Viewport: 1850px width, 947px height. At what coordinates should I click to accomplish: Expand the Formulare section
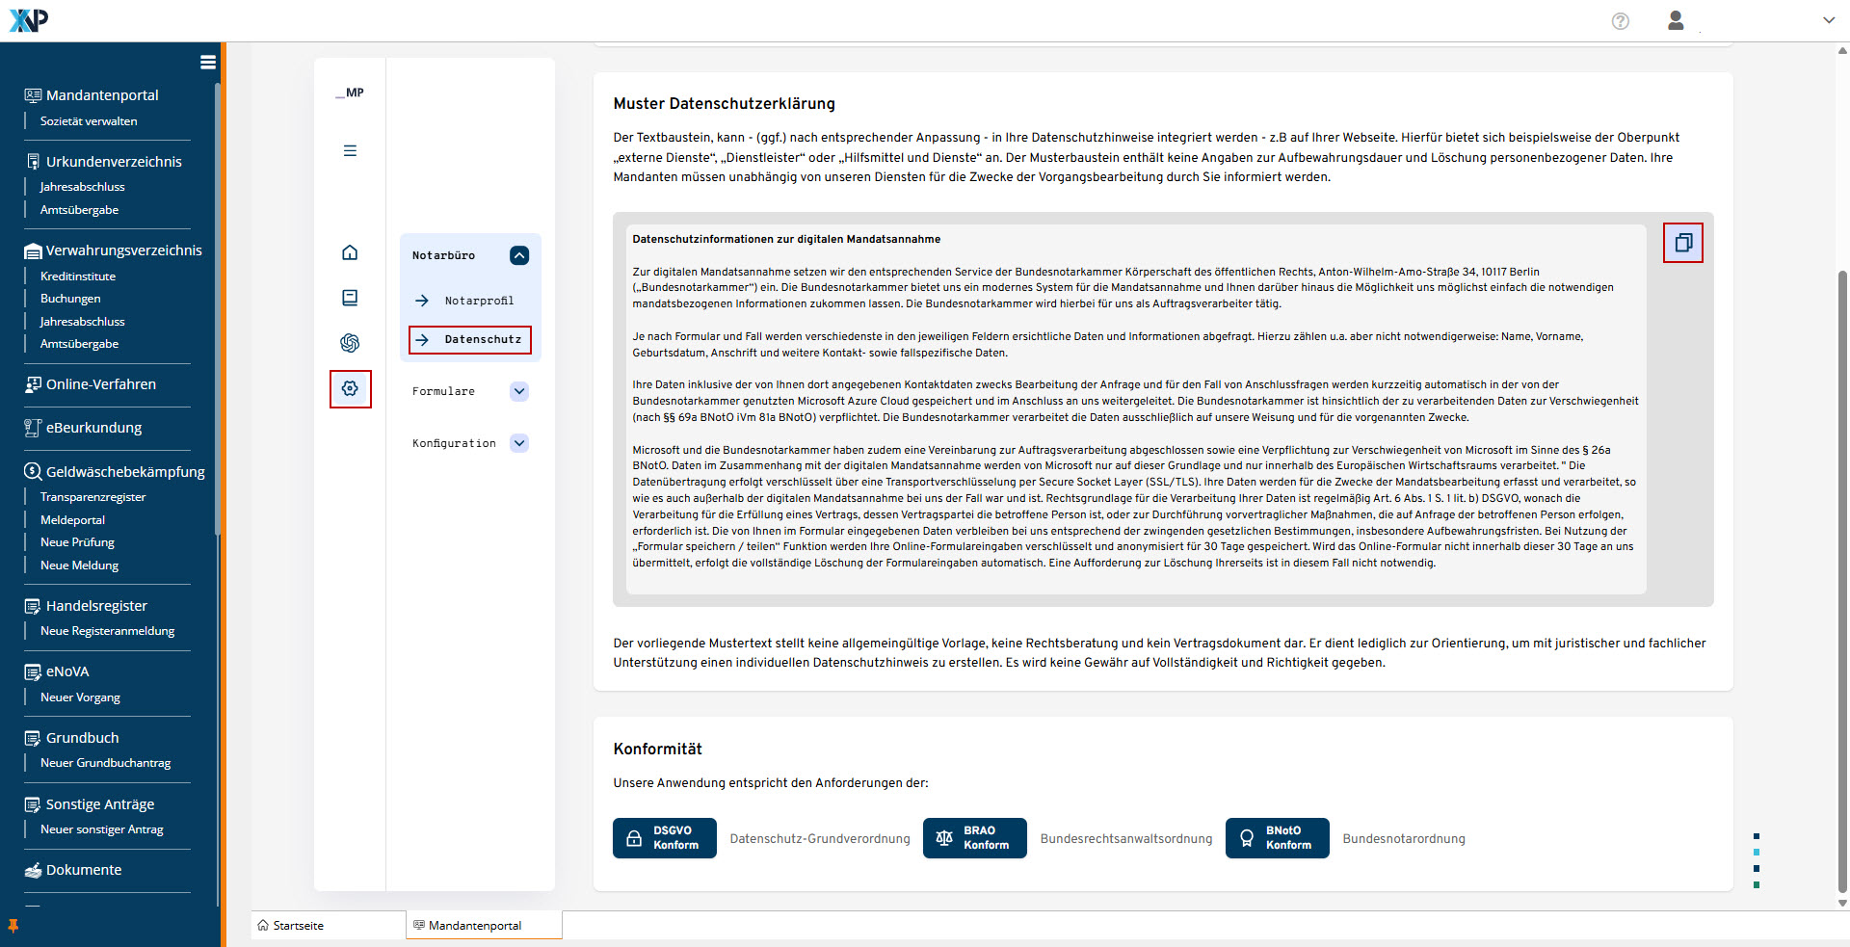tap(519, 391)
